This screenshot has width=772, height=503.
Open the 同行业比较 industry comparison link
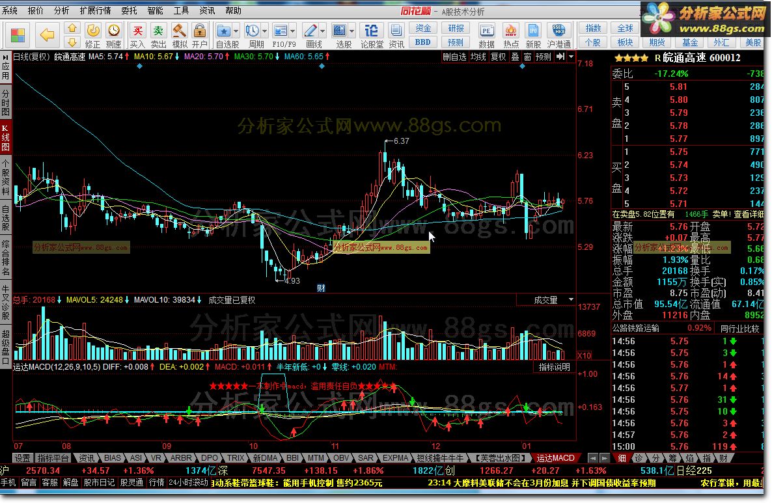[x=739, y=328]
